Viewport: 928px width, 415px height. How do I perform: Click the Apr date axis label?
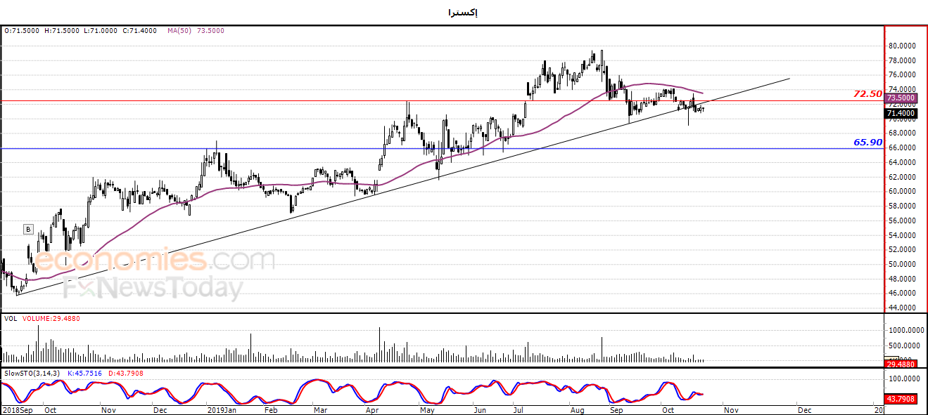pos(374,409)
